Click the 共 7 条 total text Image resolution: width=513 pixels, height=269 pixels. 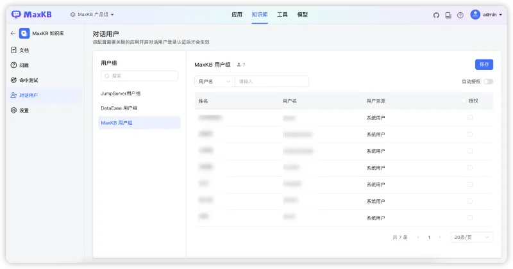tap(400, 237)
